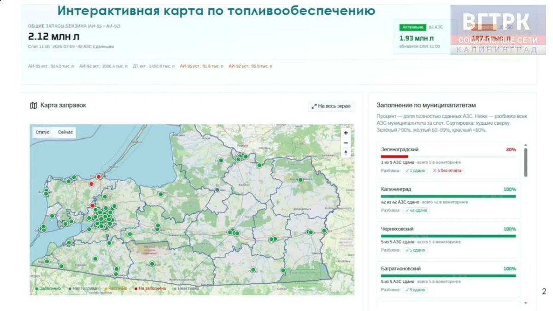Select the gray station marker in the map center
Screen dimensions: 553x311
point(217,189)
